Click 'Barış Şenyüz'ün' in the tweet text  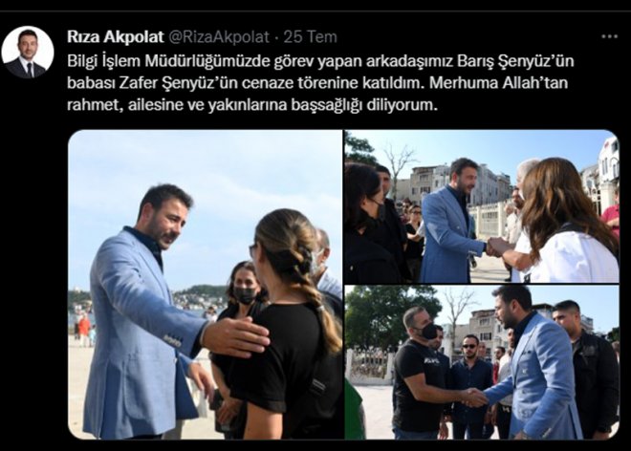[x=516, y=61]
